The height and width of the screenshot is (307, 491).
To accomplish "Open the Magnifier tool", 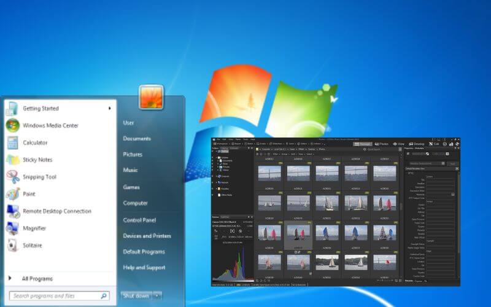I will 34,228.
